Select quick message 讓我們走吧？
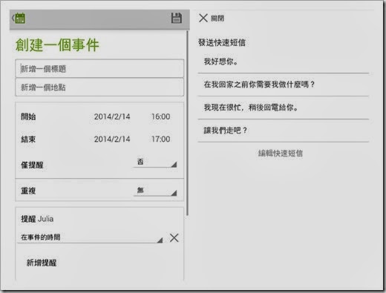This screenshot has height=293, width=386. pos(284,131)
